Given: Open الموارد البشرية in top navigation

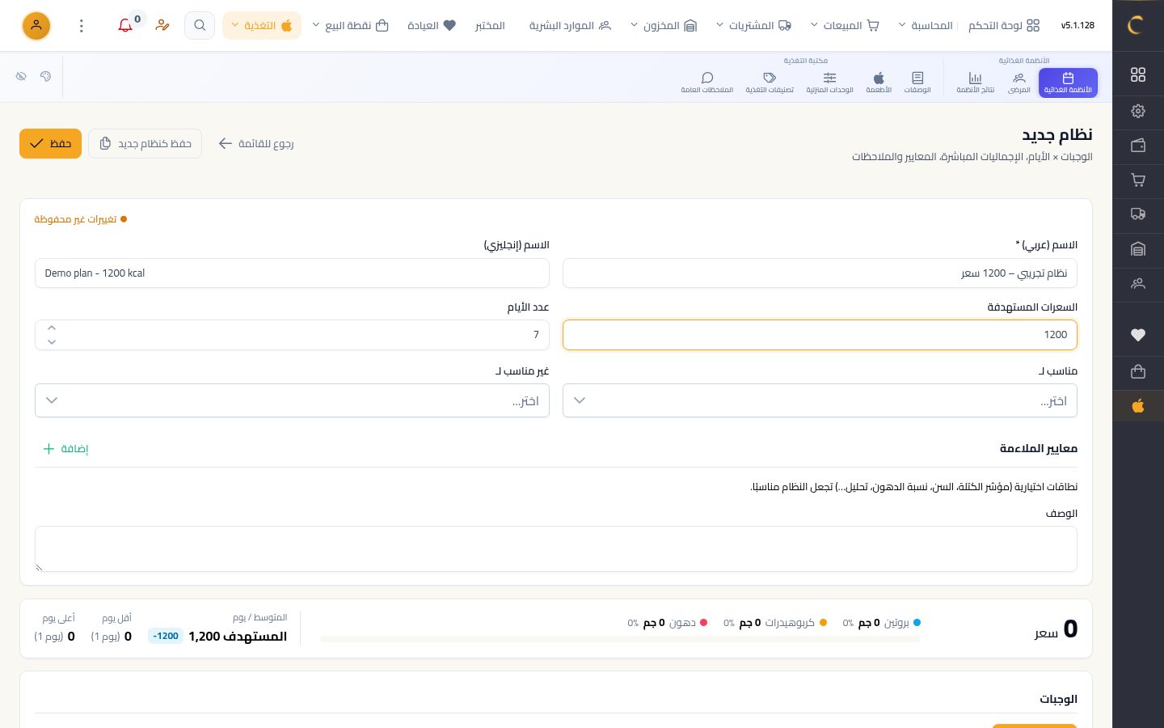Looking at the screenshot, I should pos(570,26).
